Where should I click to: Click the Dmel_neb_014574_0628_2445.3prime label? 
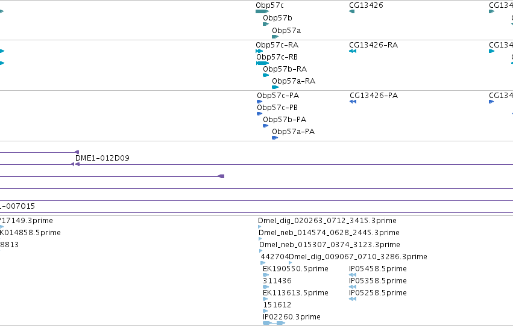click(x=329, y=233)
